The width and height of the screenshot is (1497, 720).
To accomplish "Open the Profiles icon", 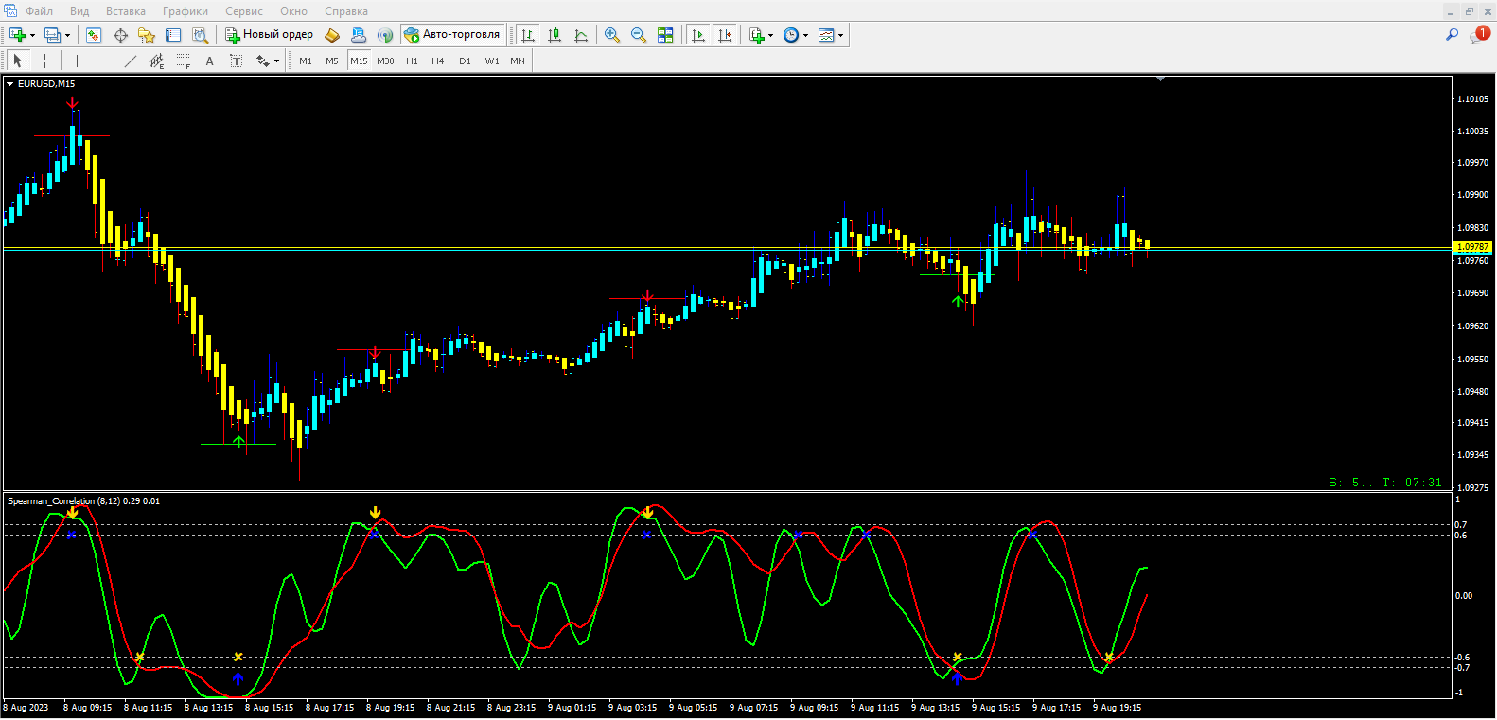I will pos(52,35).
